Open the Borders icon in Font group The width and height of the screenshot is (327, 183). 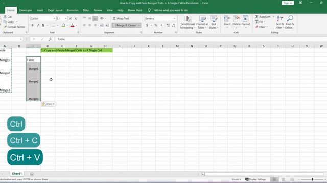53,25
